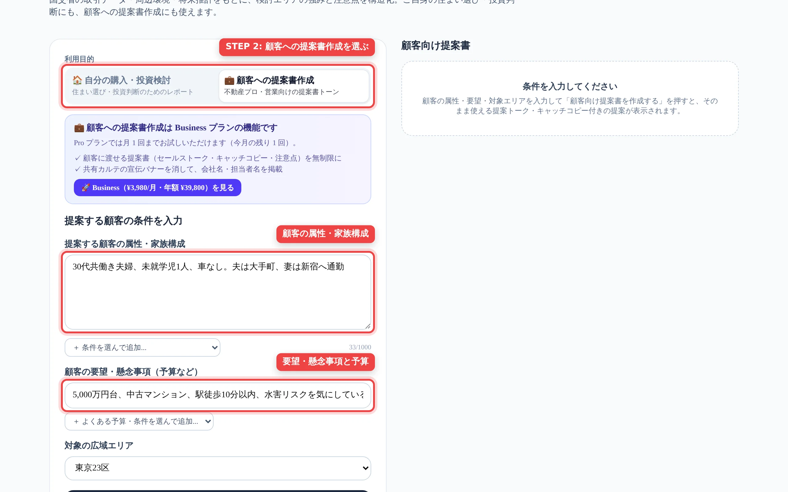
Task: Focus the 要望・懸念事項 budget input field
Action: (x=218, y=395)
